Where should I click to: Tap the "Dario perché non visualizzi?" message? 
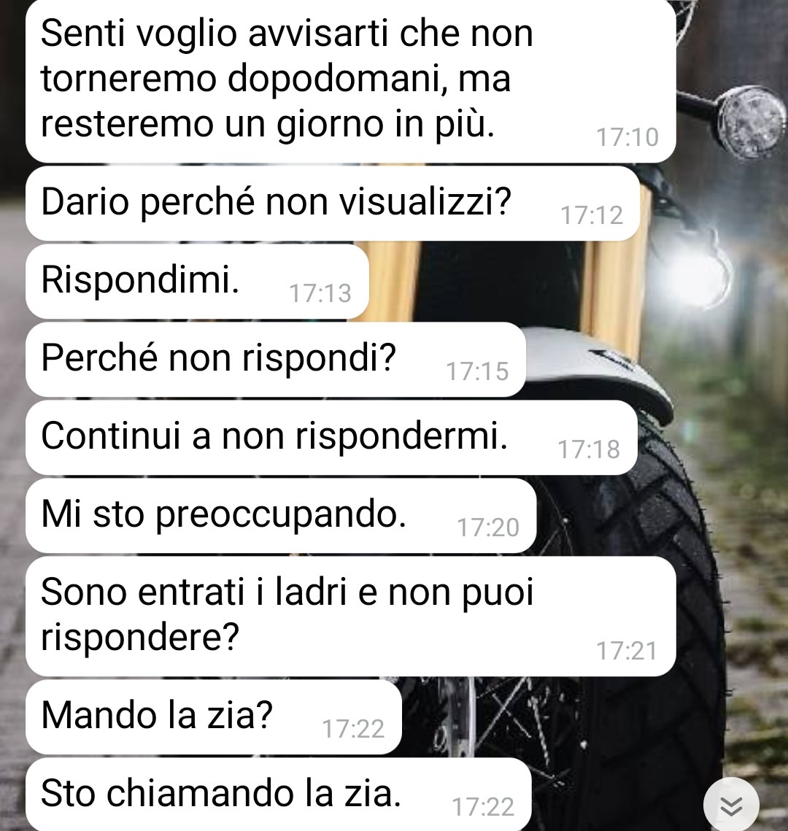[333, 204]
